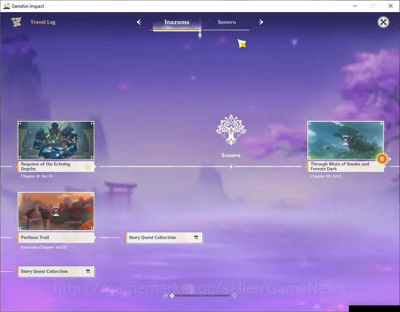Screen dimensions: 400x312
Task: Click the left end marker of bottom scrollbar
Action: point(165,295)
